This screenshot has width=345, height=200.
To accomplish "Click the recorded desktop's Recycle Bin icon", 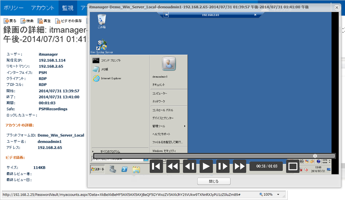I will point(102,20).
